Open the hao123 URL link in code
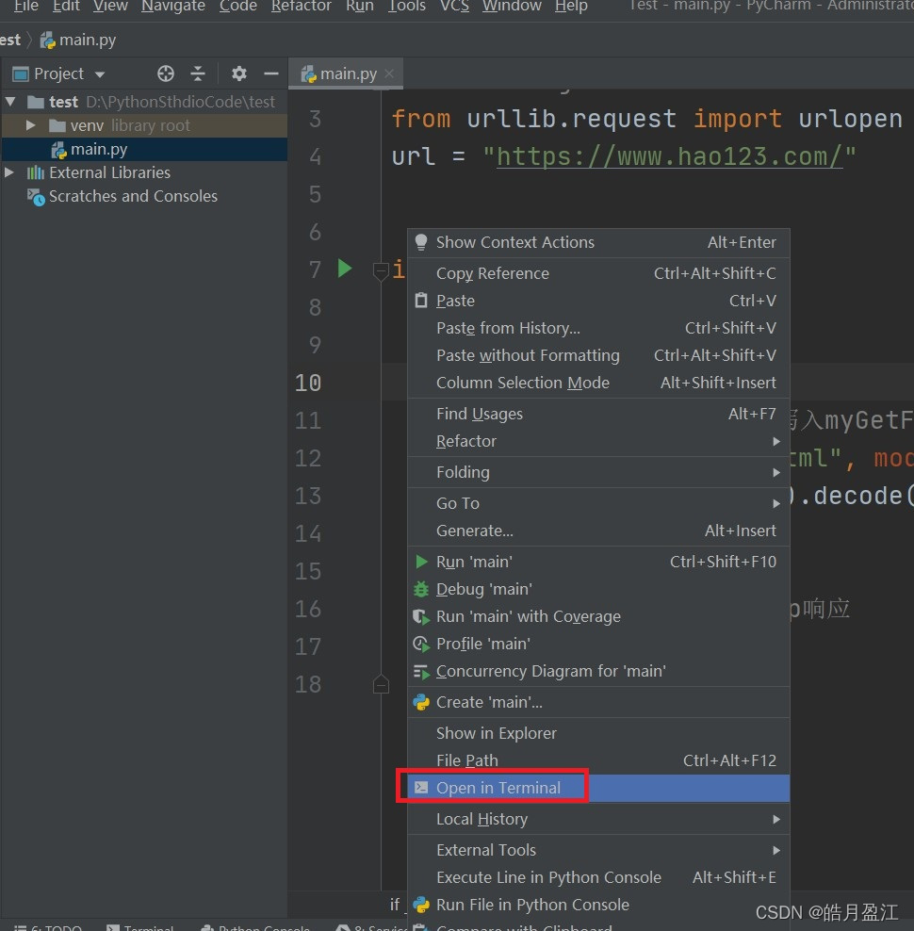The width and height of the screenshot is (914, 931). 669,156
